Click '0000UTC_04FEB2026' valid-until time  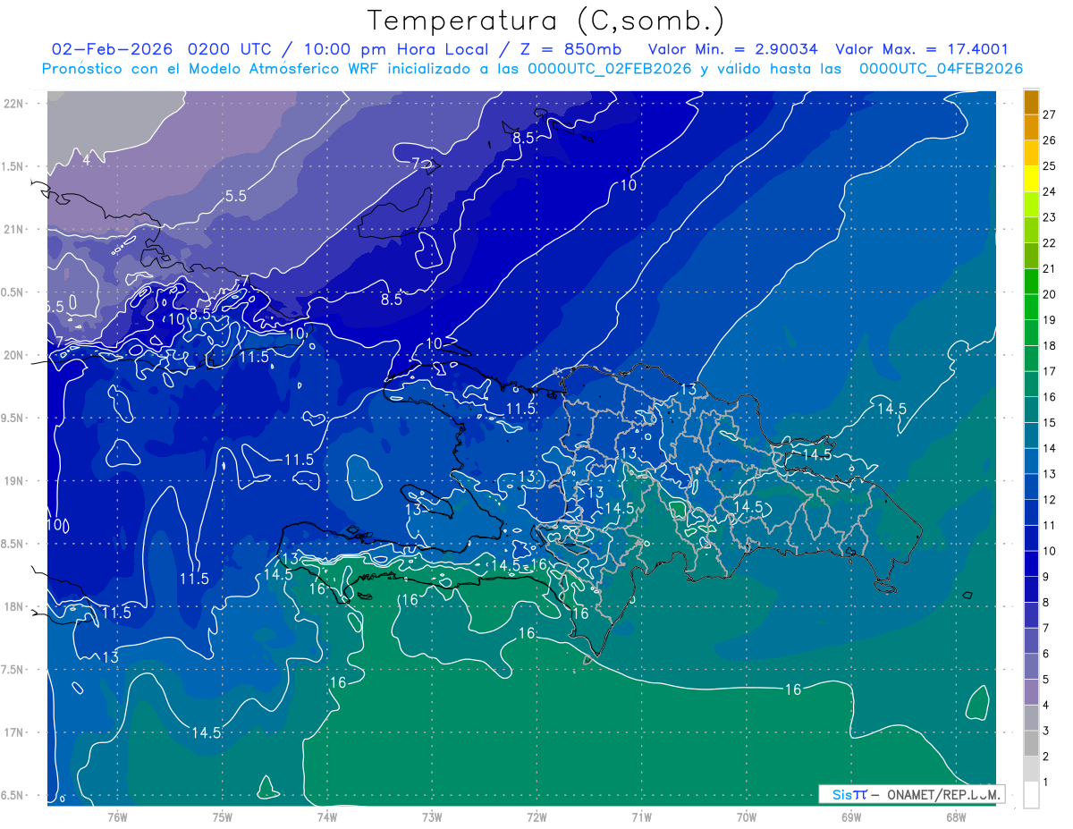pos(941,68)
